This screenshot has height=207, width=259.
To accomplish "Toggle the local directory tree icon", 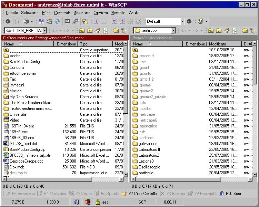I will (x=124, y=31).
